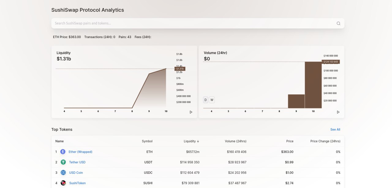
Task: Open the SushiToken link
Action: coord(77,183)
